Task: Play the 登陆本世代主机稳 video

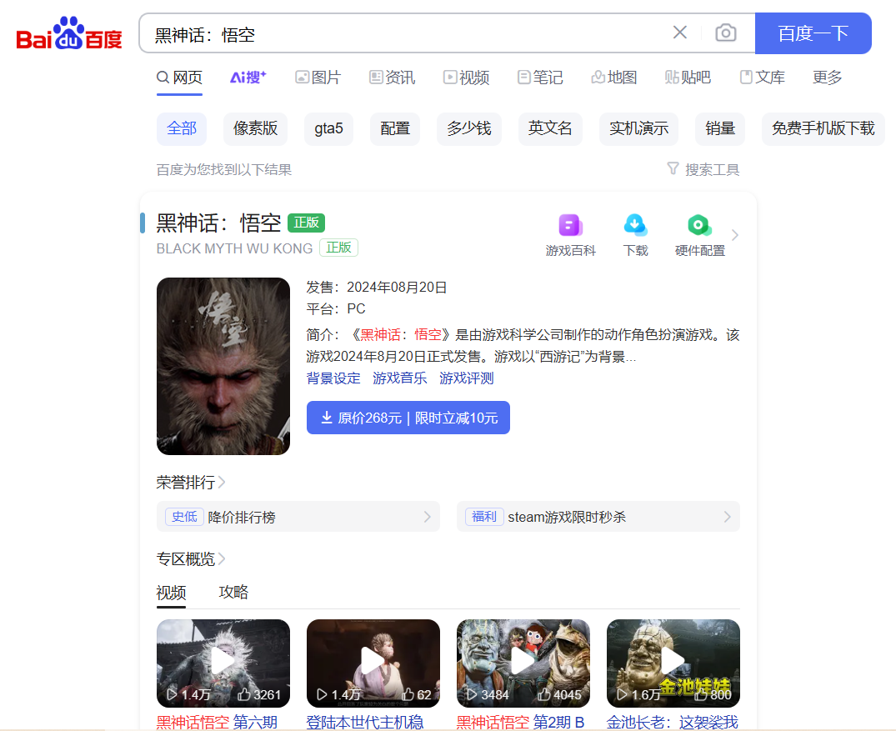Action: [373, 663]
